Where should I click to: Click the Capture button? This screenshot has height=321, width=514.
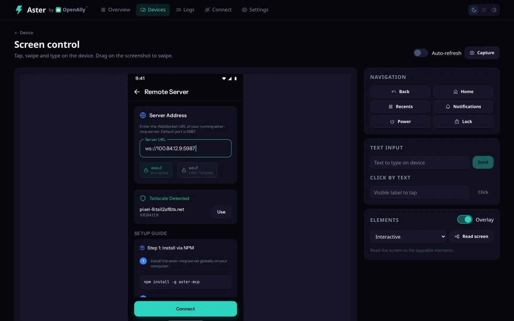(x=482, y=53)
